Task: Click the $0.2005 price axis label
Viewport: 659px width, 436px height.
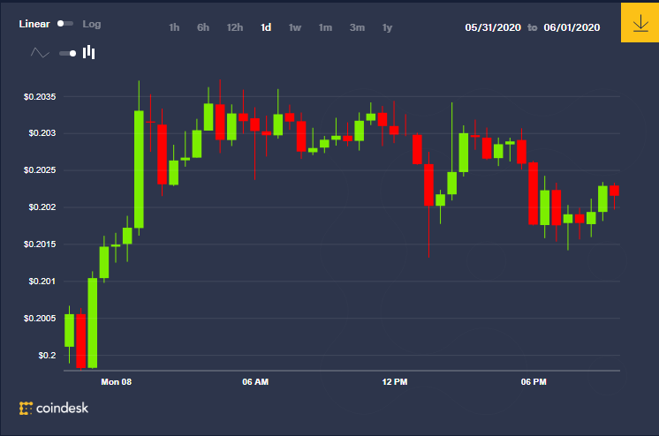Action: 40,319
